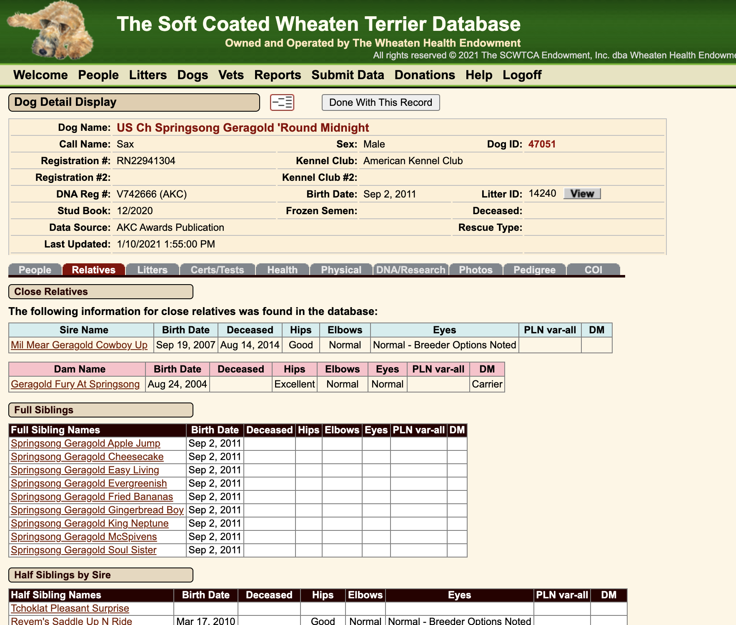Click the dam's DM value Carrier

tap(487, 384)
